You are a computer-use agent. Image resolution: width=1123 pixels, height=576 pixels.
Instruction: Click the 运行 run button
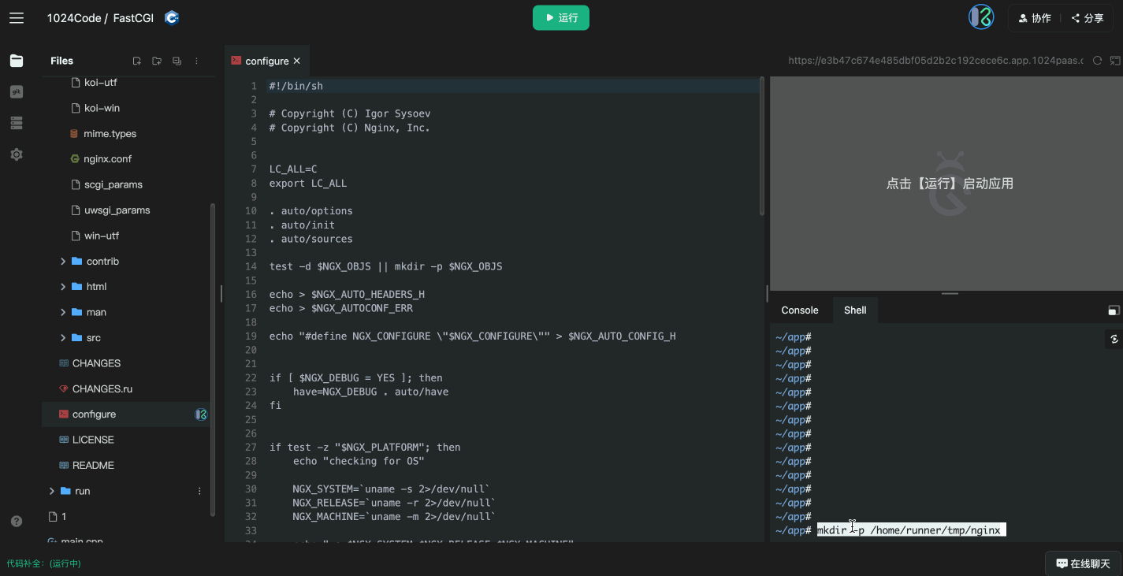(561, 17)
